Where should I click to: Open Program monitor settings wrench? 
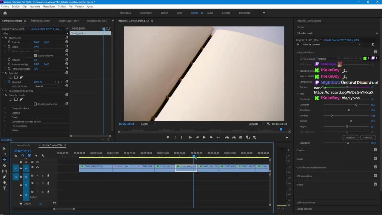click(x=268, y=124)
